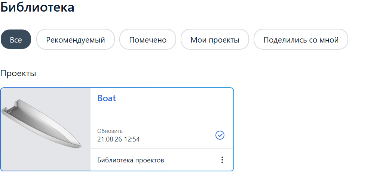Toggle the Boat project checkmark icon
The height and width of the screenshot is (196, 383).
(220, 135)
